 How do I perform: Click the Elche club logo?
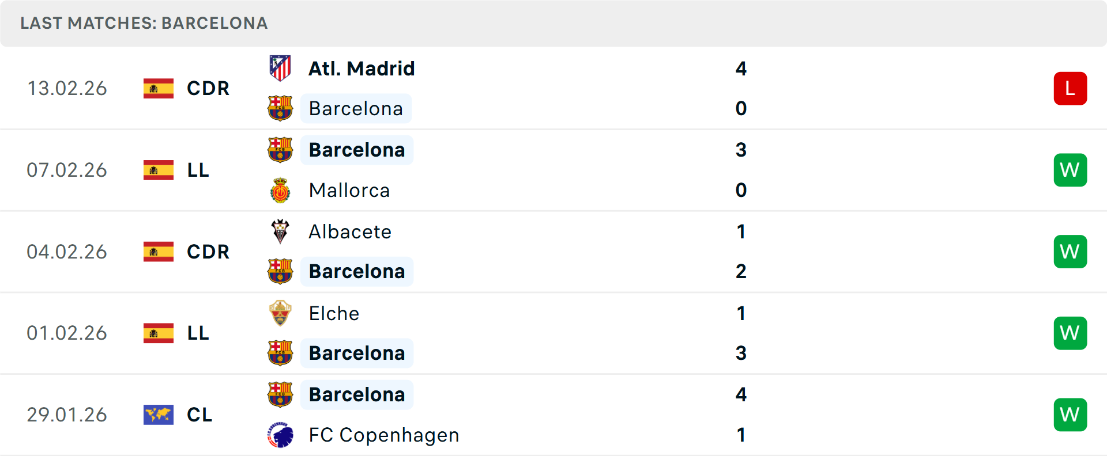(280, 313)
